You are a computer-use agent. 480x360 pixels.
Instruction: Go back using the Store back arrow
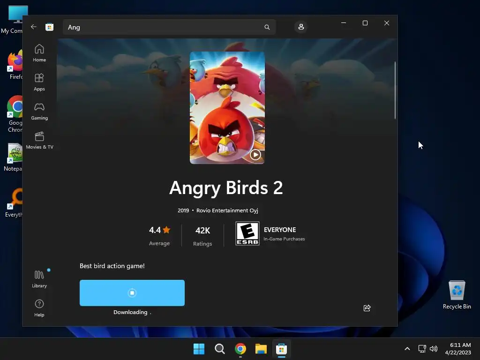(x=34, y=27)
